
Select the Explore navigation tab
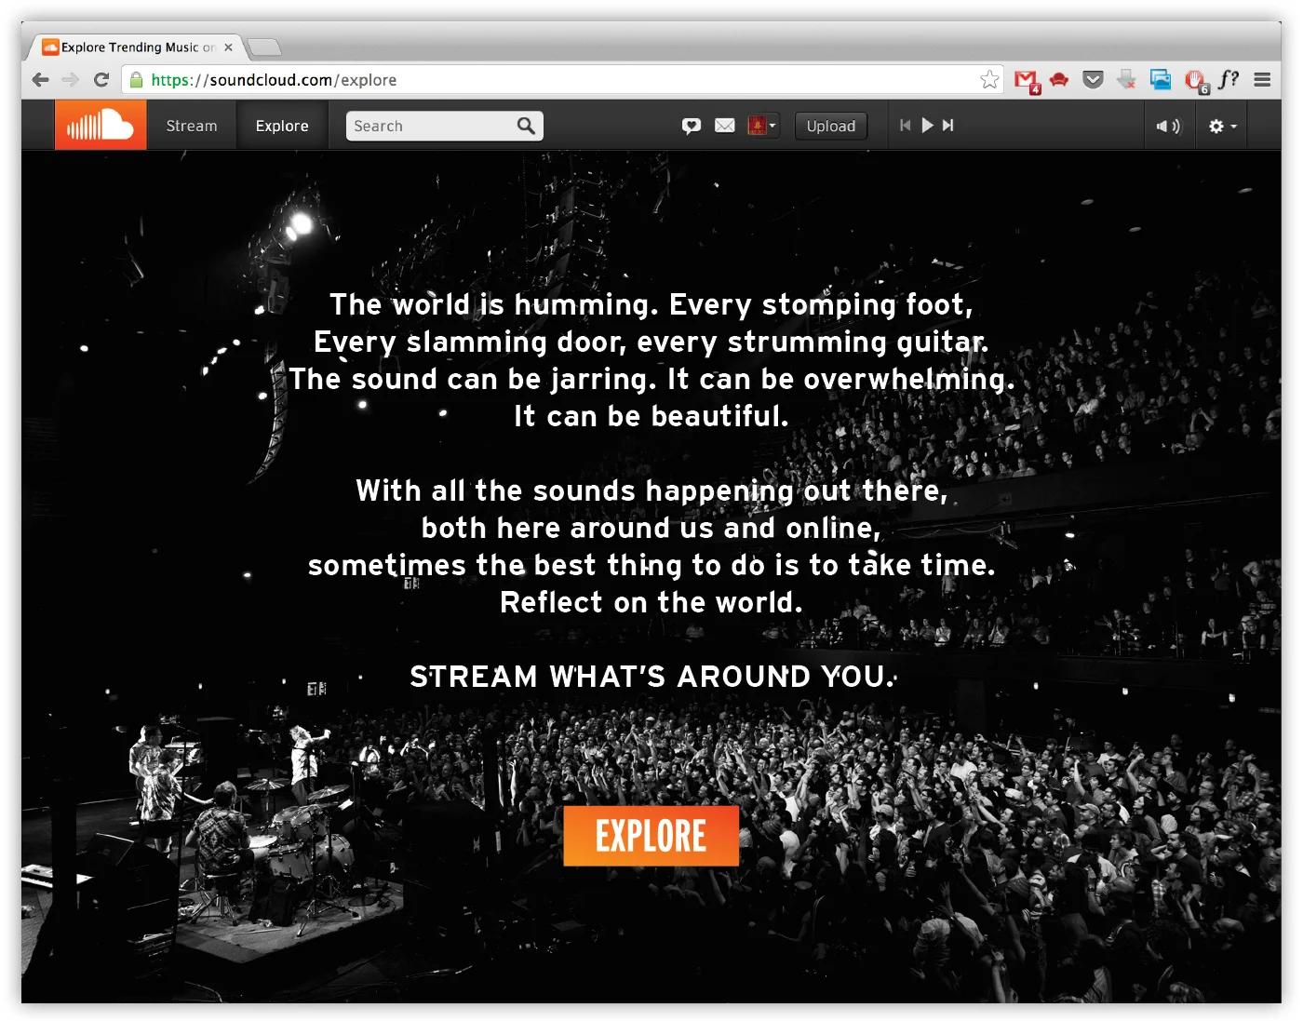click(x=282, y=126)
